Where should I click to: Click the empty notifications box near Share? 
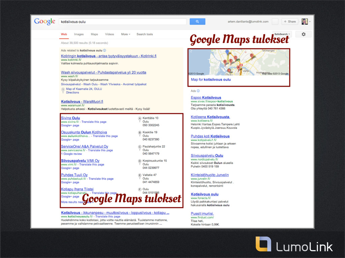pyautogui.click(x=275, y=21)
